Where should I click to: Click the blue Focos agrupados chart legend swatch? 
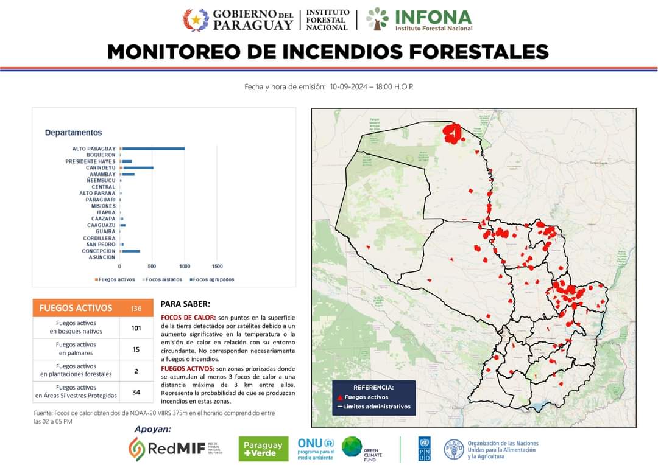pos(191,280)
